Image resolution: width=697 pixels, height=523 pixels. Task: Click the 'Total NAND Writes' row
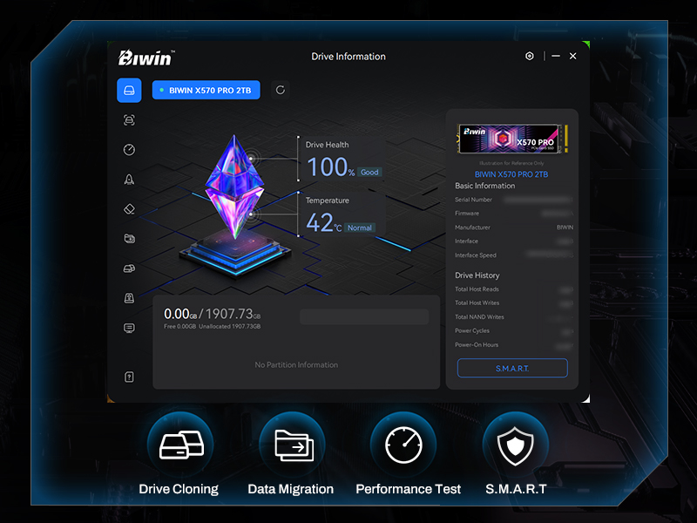[514, 317]
